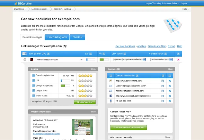Delete the webmaster@danesonline.com contact
204x140 pixels.
pyautogui.click(x=170, y=91)
